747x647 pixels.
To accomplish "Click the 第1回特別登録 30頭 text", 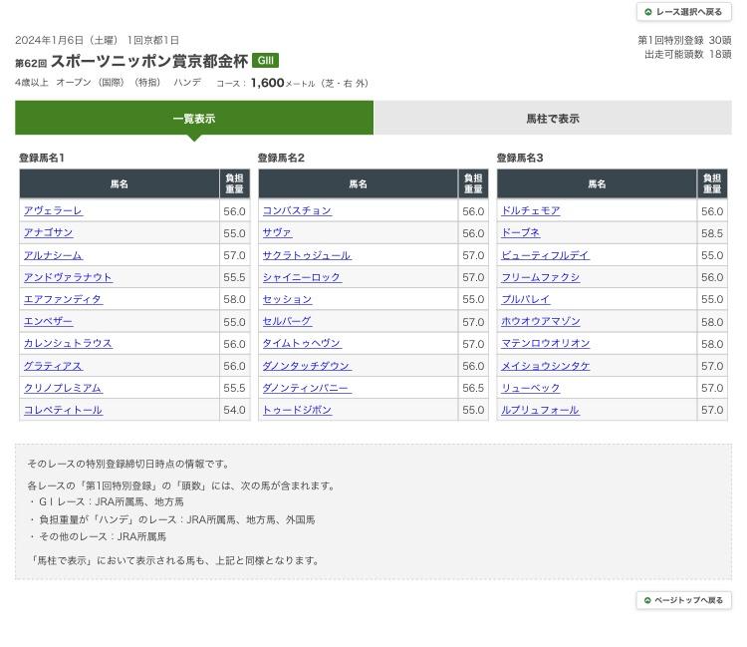I will [x=684, y=40].
